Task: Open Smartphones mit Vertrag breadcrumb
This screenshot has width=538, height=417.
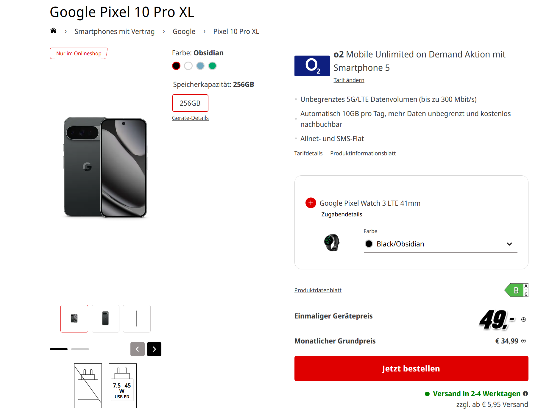Action: (x=114, y=32)
